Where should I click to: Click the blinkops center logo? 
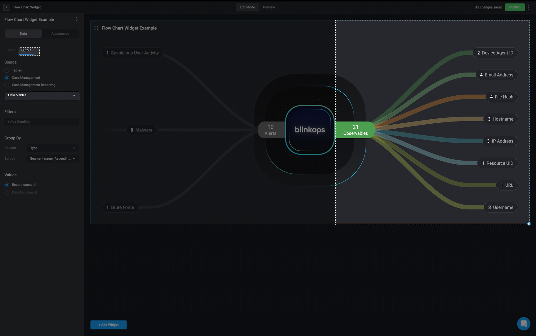(x=310, y=130)
